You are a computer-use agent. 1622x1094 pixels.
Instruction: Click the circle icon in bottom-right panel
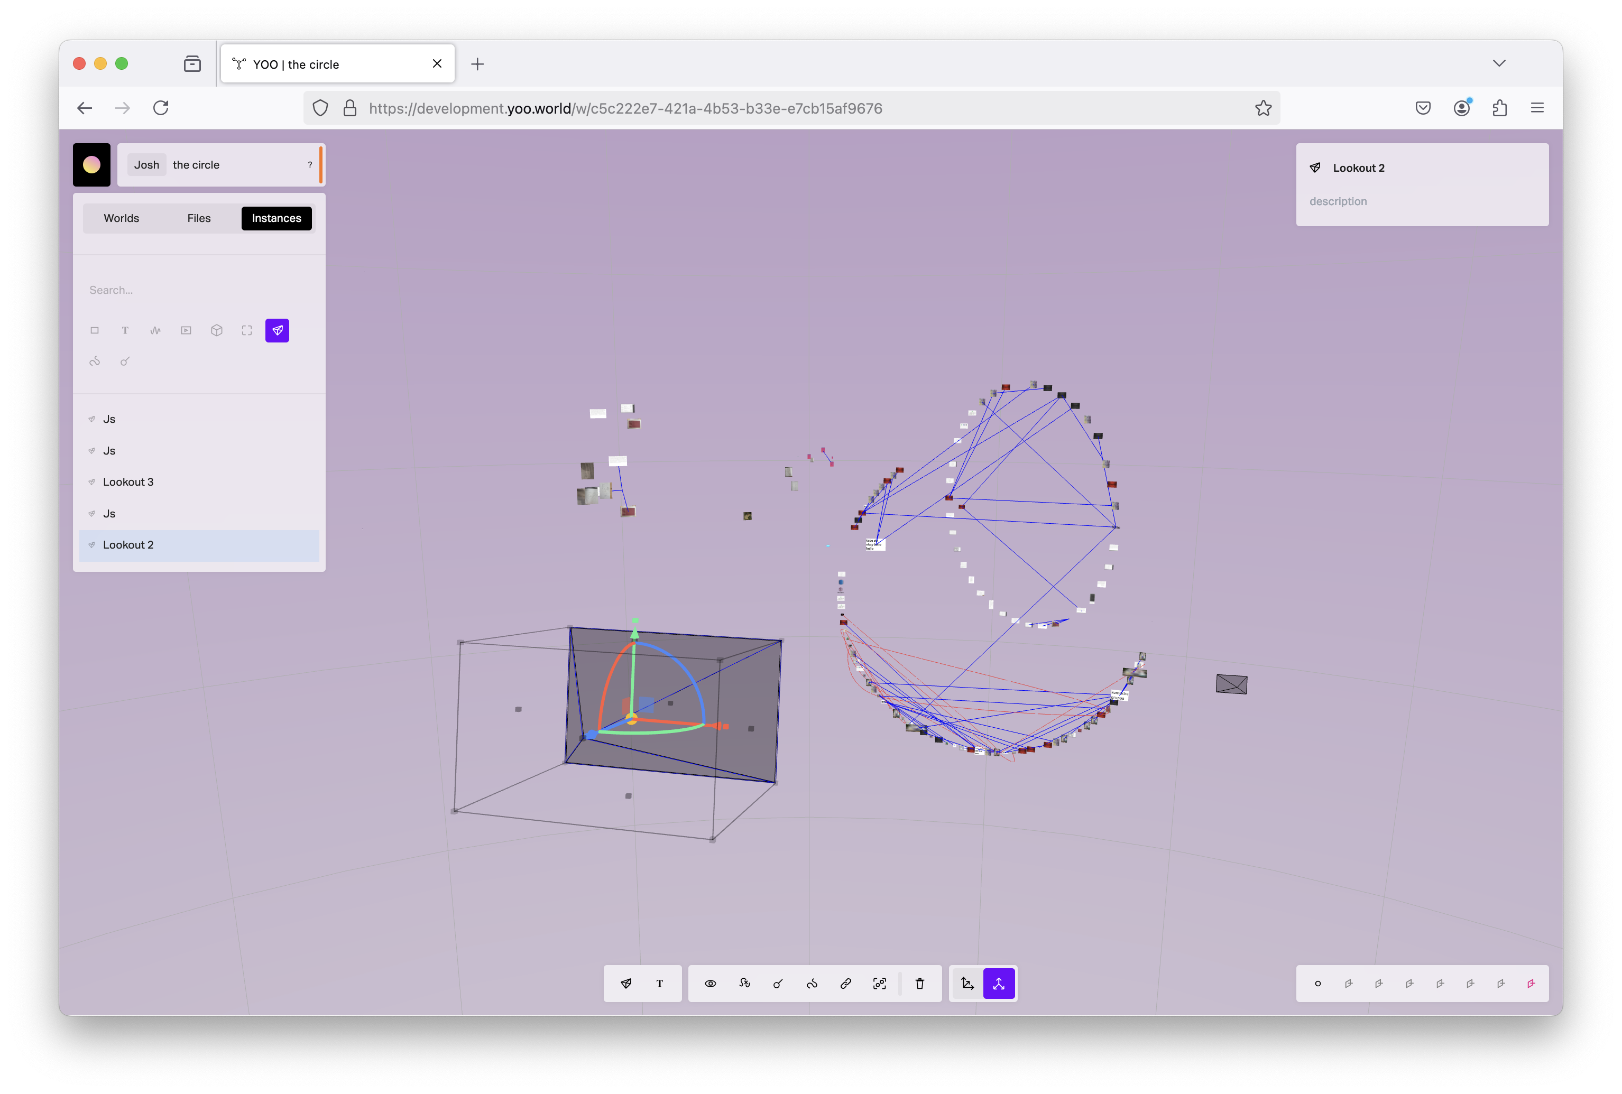(1317, 983)
